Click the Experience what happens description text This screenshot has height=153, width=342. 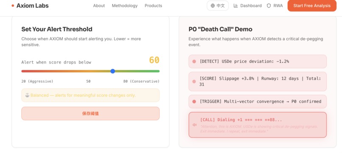point(255,42)
